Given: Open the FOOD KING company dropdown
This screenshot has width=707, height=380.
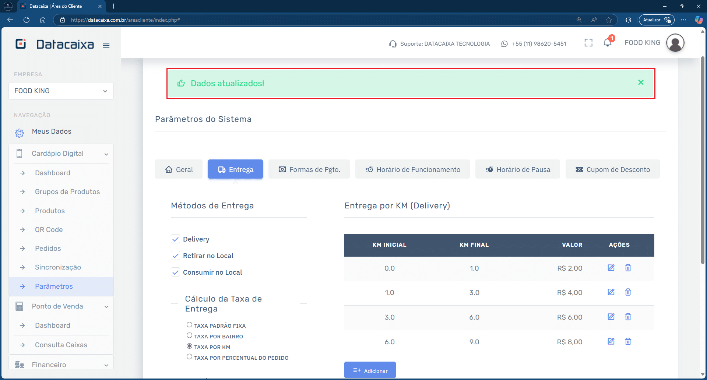Looking at the screenshot, I should 61,91.
